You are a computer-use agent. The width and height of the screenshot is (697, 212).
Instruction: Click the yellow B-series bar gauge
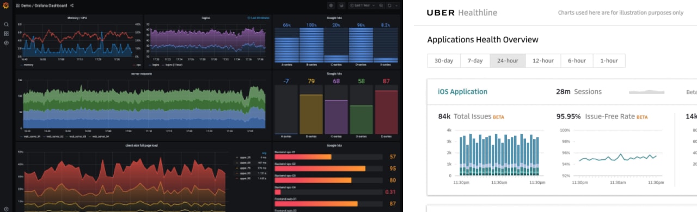pyautogui.click(x=311, y=114)
